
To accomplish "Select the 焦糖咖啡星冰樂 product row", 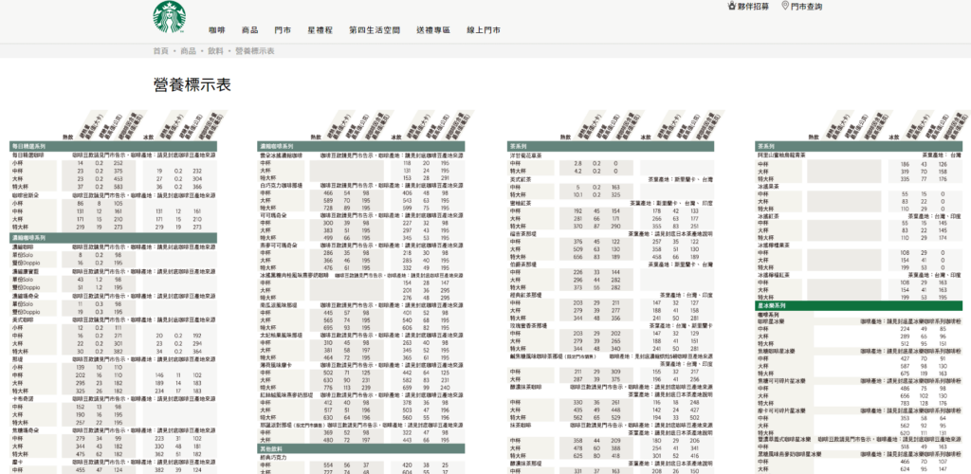I will point(859,351).
